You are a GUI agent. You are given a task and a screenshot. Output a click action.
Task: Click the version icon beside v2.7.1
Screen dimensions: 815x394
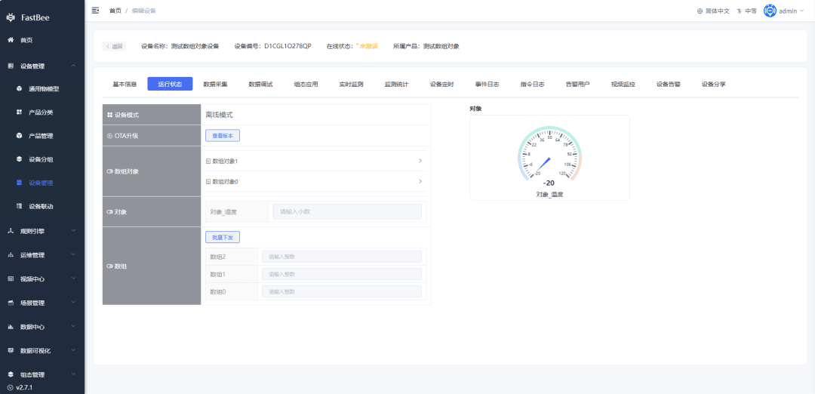[11, 387]
